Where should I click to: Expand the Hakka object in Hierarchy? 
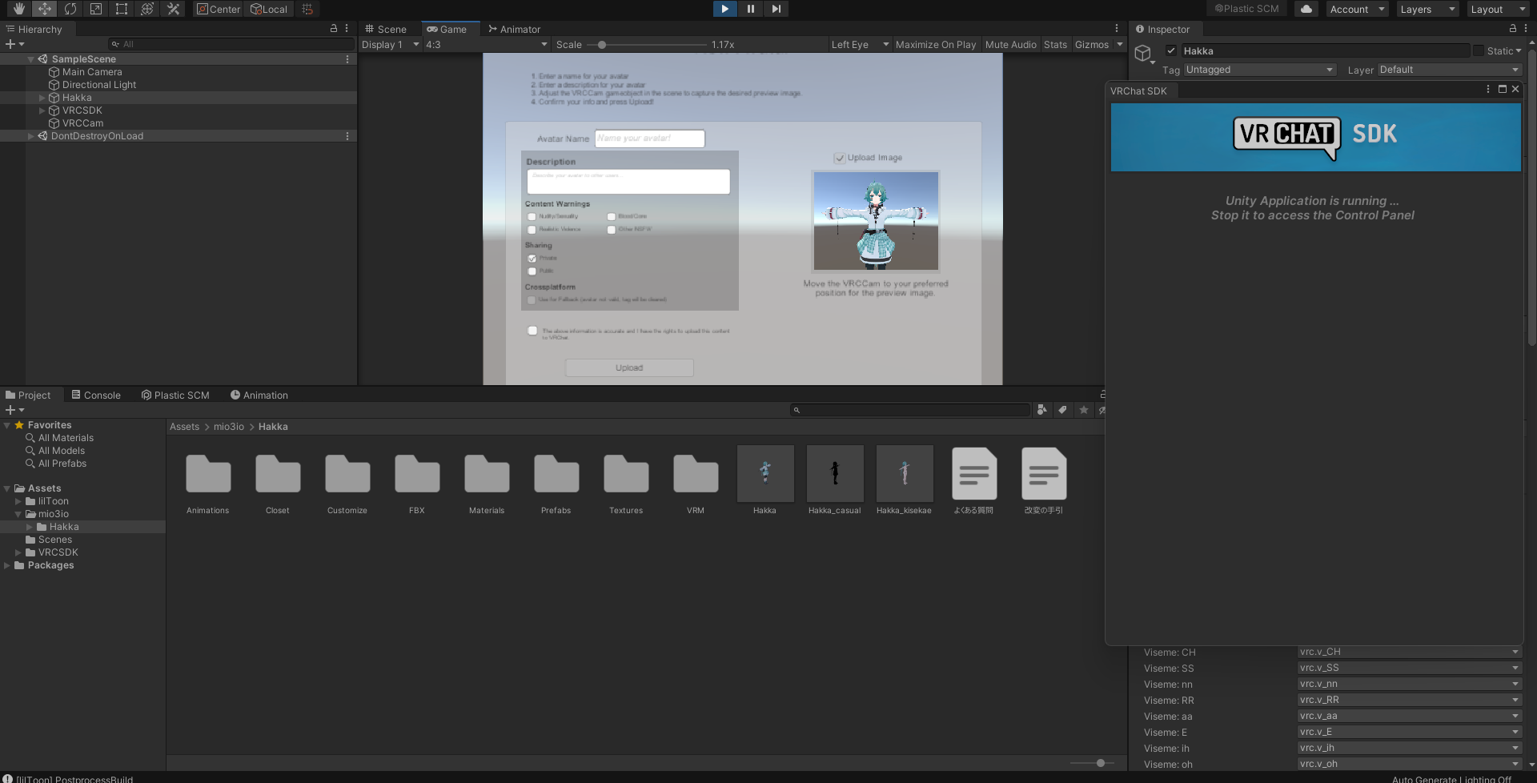pyautogui.click(x=42, y=98)
